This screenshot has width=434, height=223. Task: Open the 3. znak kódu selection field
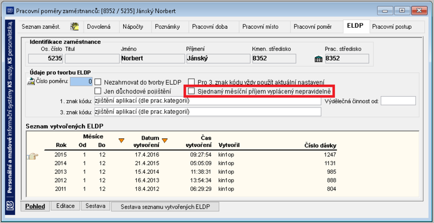point(207,112)
